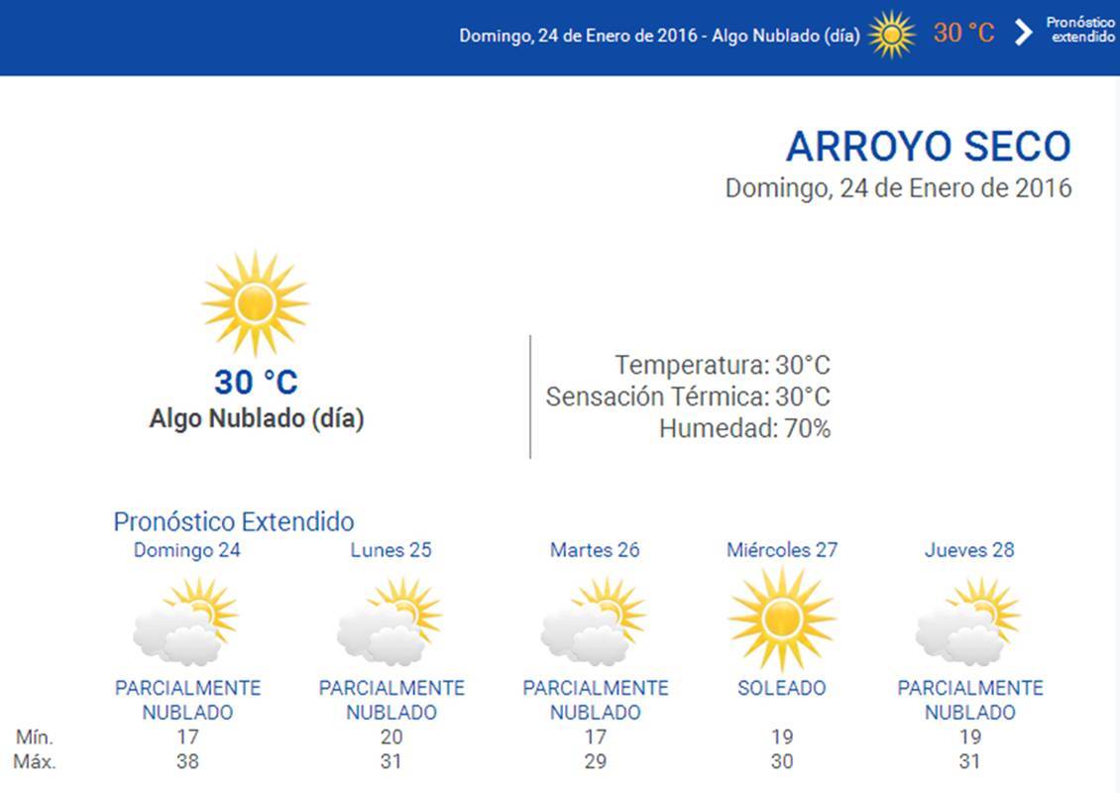The width and height of the screenshot is (1120, 793).
Task: Click Domingo 24 maximum value 38
Action: pyautogui.click(x=188, y=761)
